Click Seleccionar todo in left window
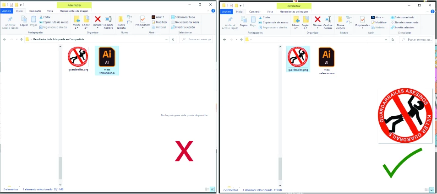This screenshot has height=194, width=437. coord(183,17)
